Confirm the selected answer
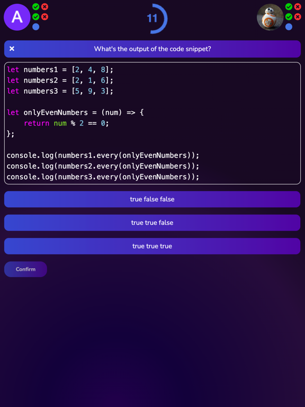Image resolution: width=305 pixels, height=407 pixels. (x=25, y=269)
